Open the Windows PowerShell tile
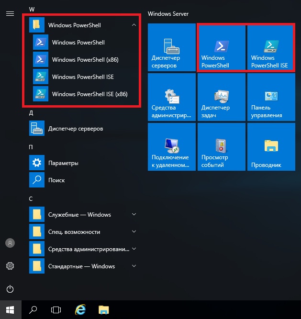Viewport: 301px width, 319px height. tap(222, 47)
